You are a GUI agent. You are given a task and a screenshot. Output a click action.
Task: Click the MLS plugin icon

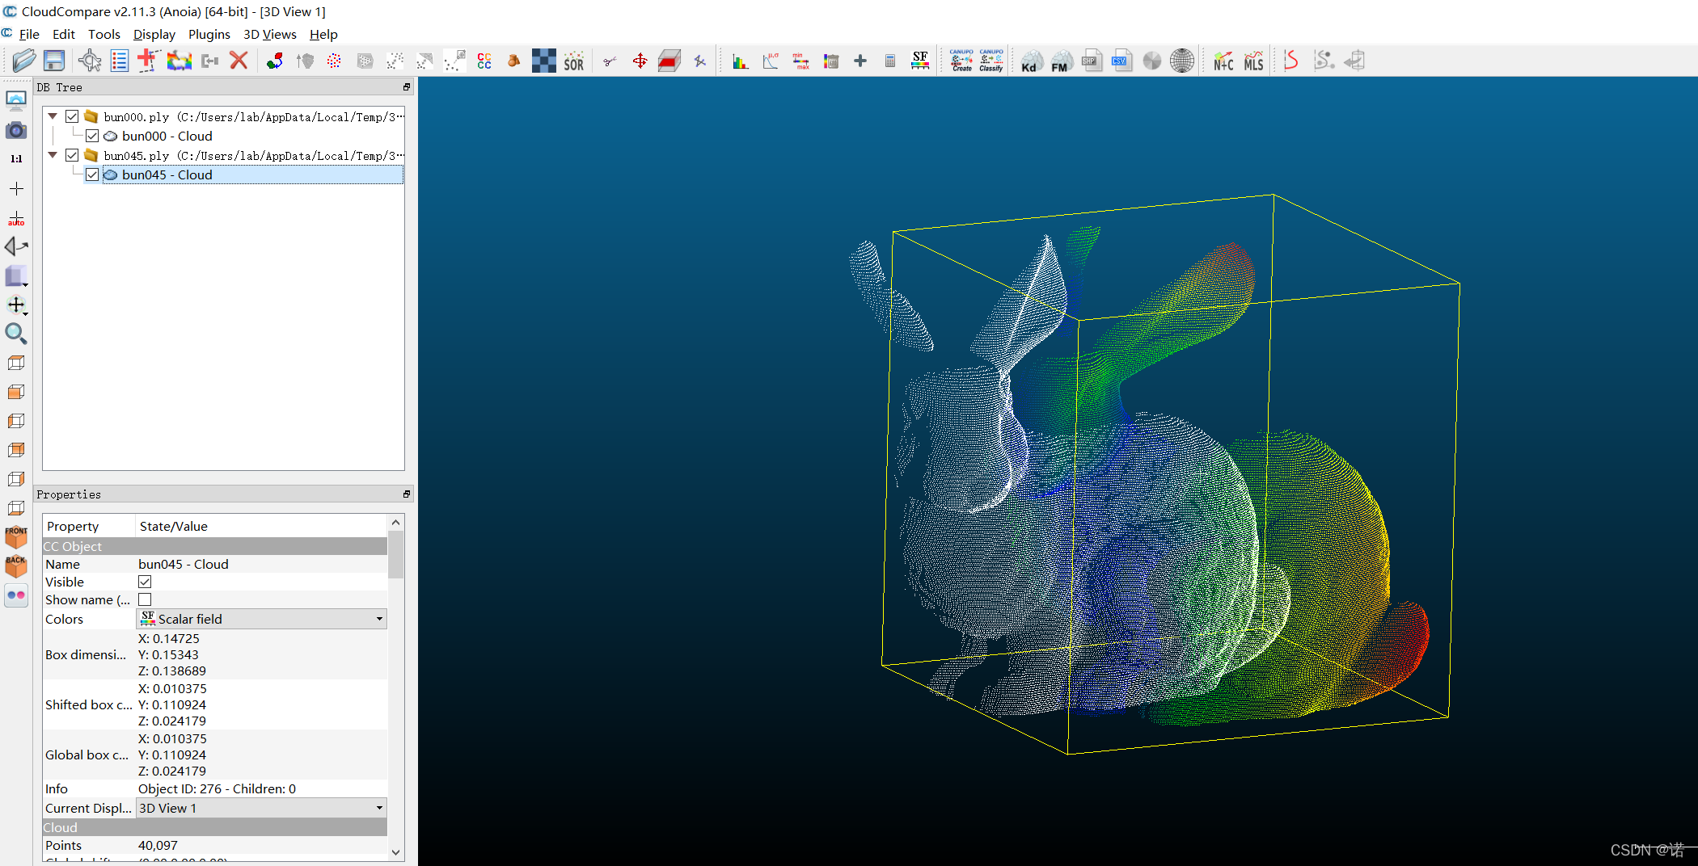coord(1253,61)
